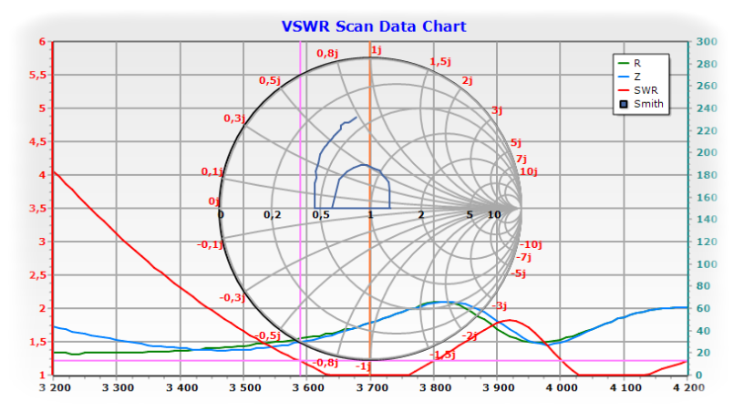Click the Smith legend square marker
This screenshot has width=744, height=412.
[624, 104]
